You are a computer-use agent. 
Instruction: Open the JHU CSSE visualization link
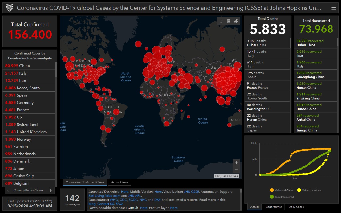tap(191, 192)
